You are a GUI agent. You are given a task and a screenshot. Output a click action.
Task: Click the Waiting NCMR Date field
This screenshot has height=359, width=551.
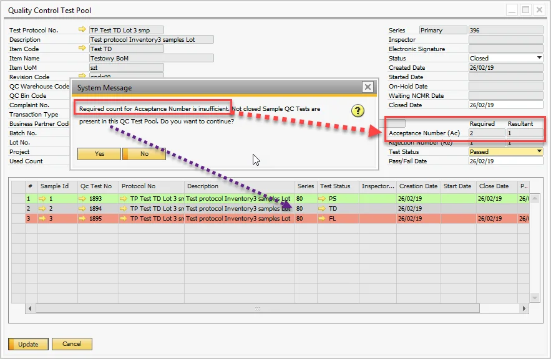[x=505, y=95]
